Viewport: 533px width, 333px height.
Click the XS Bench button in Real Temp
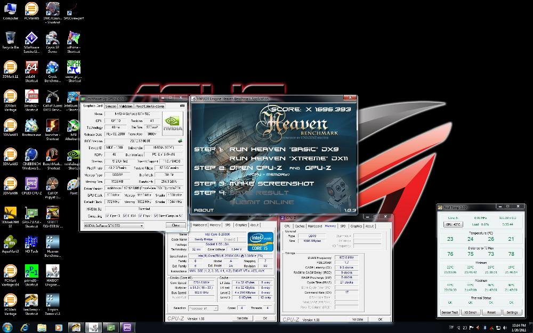tap(471, 312)
